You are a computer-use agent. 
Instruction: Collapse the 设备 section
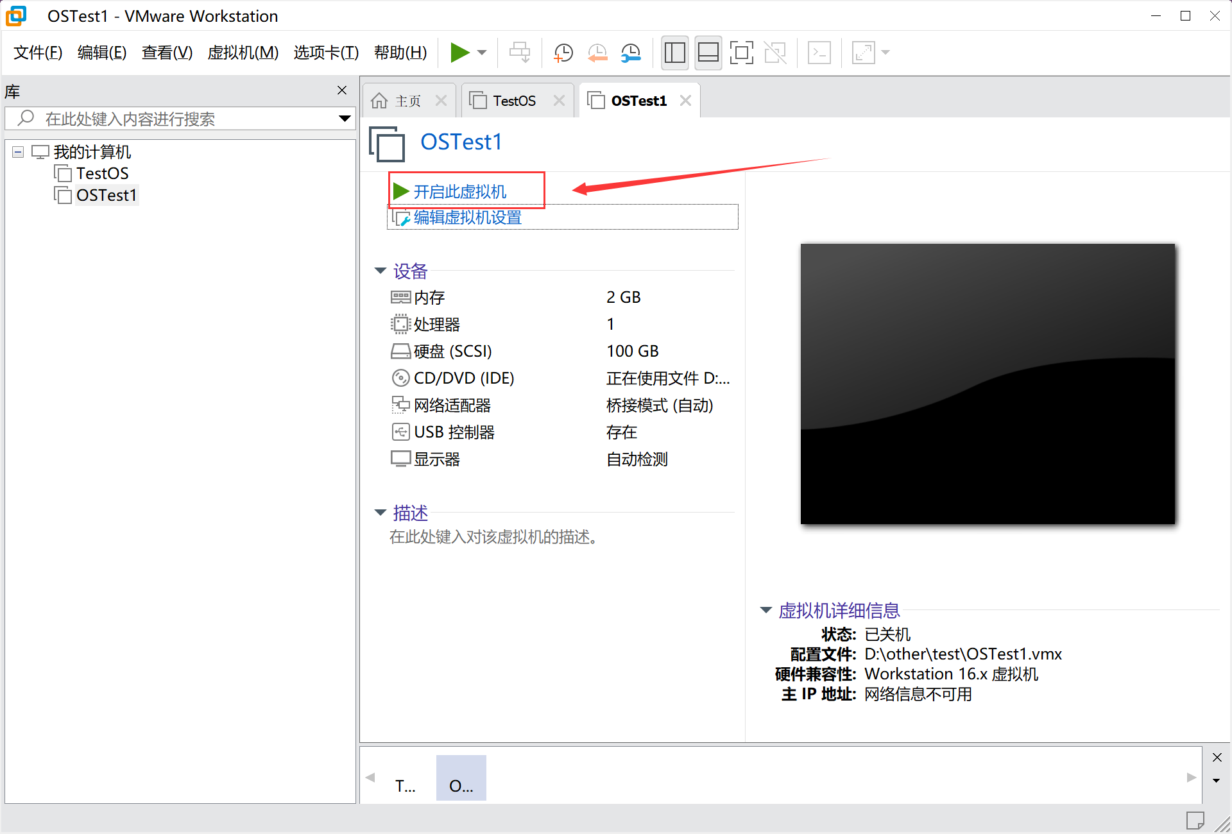point(381,271)
